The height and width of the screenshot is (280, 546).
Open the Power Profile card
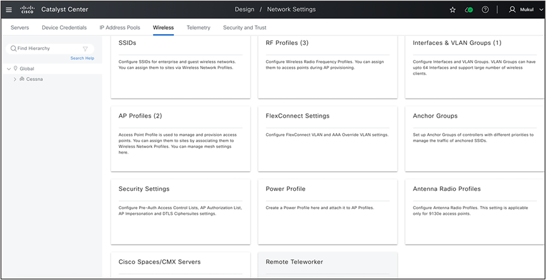pos(328,212)
